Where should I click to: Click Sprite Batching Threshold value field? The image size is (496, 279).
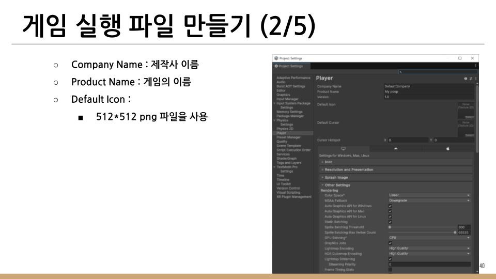(464, 227)
